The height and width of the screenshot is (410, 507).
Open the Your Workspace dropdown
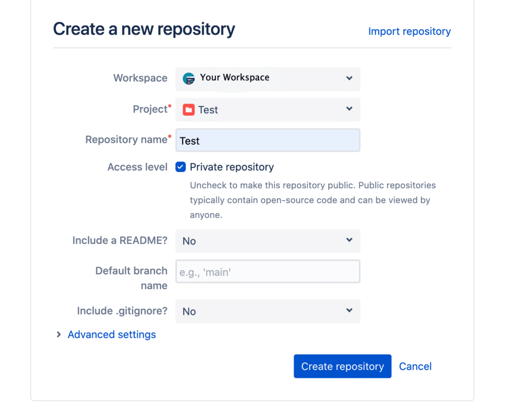267,79
